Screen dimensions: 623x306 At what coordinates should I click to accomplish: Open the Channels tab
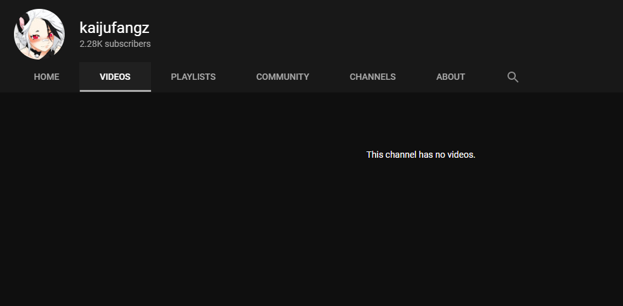372,77
